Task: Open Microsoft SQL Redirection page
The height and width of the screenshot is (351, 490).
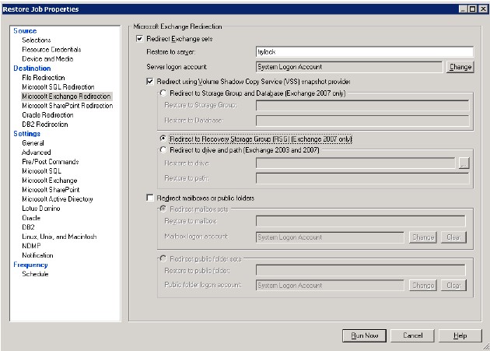Action: click(58, 87)
